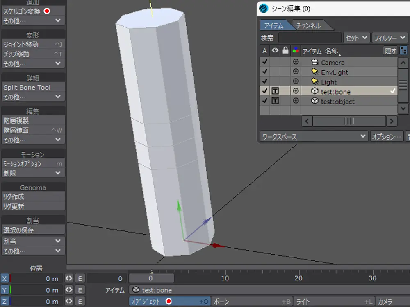
Task: Expand the ワークスペース dropdown
Action: tap(314, 136)
